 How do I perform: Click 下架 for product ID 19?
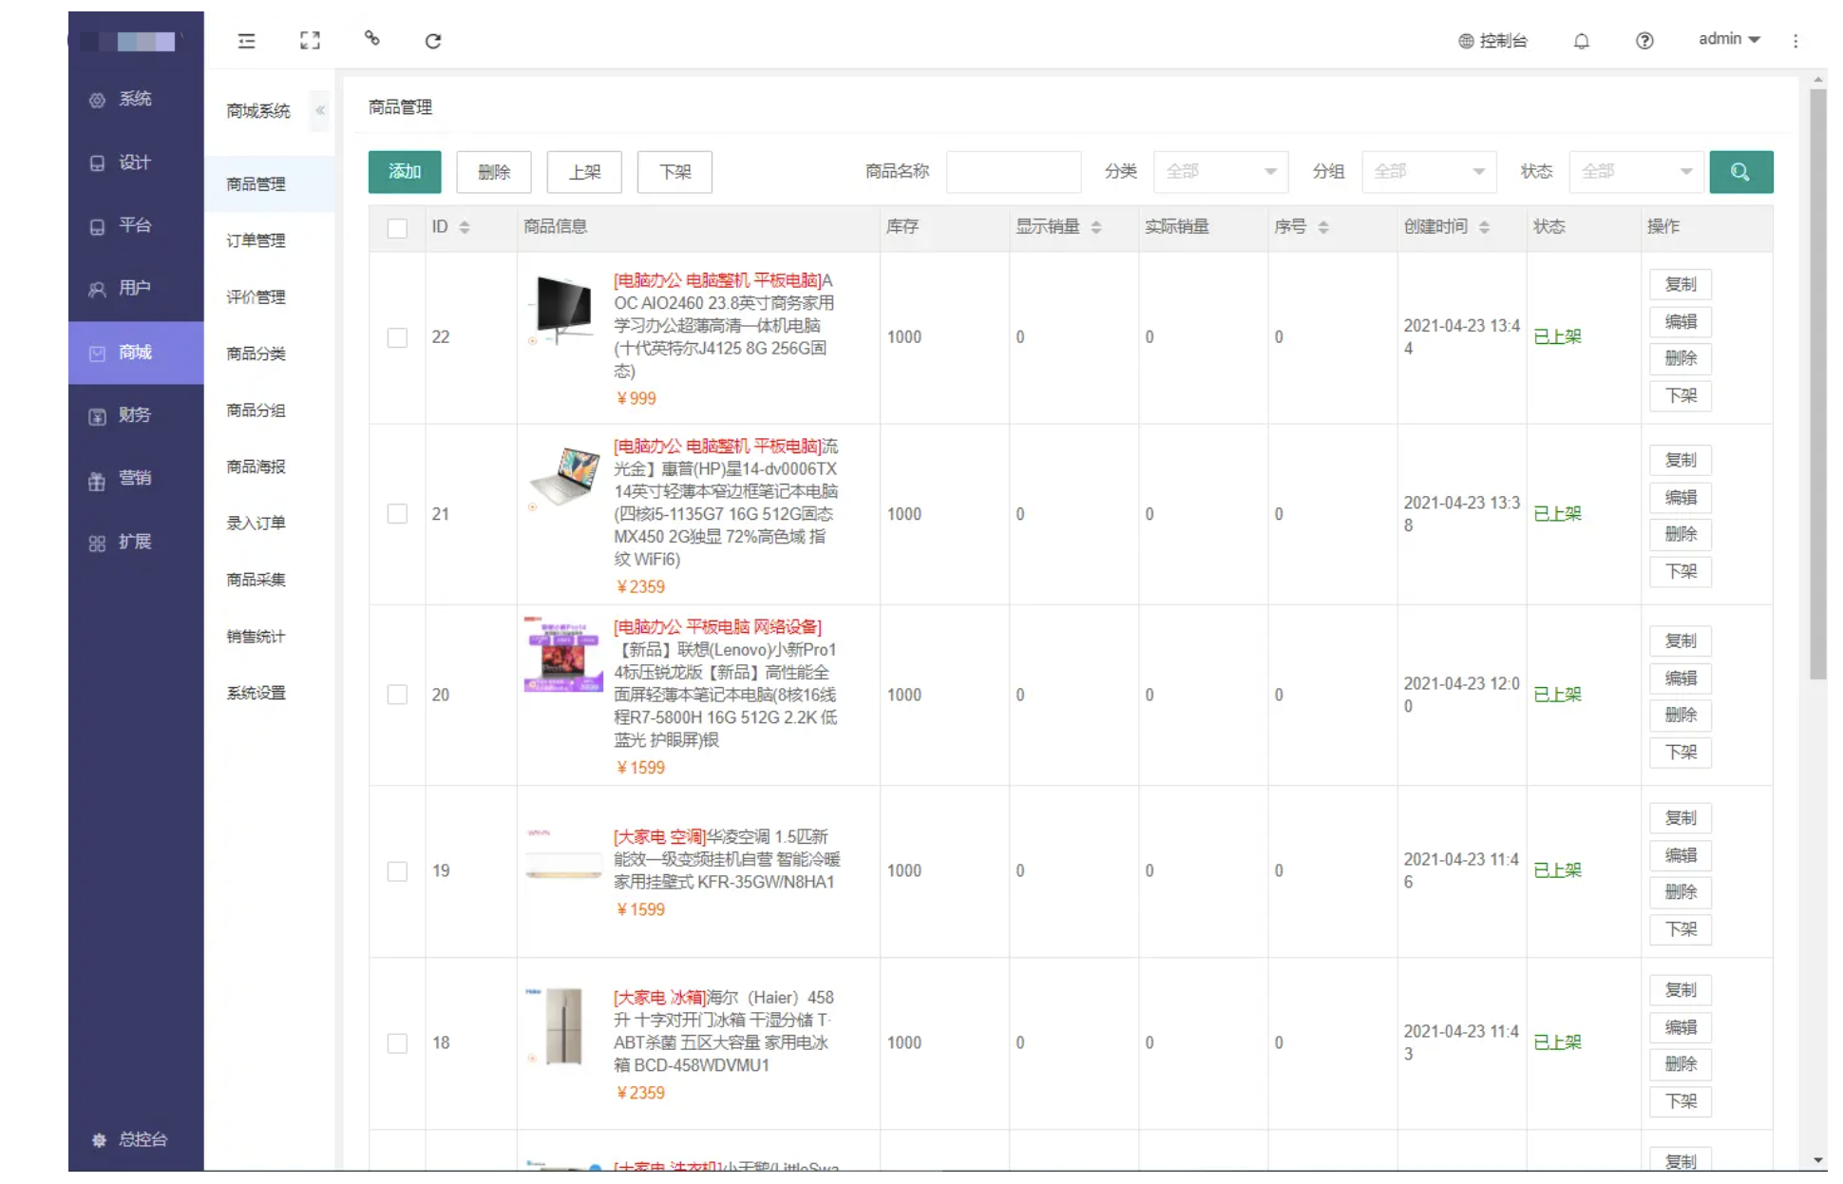1681,929
